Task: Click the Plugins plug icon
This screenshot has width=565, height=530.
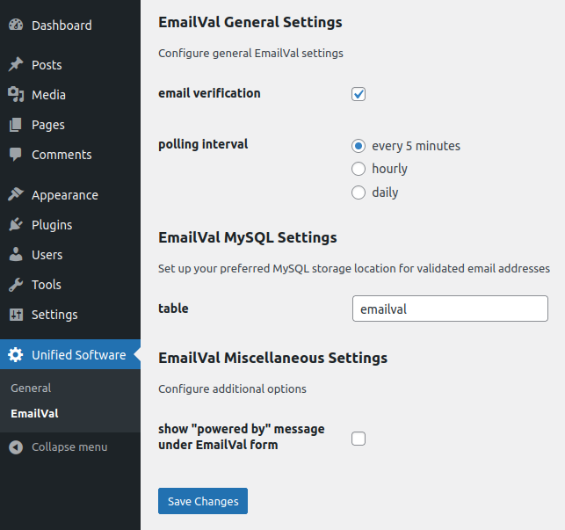Action: tap(16, 224)
